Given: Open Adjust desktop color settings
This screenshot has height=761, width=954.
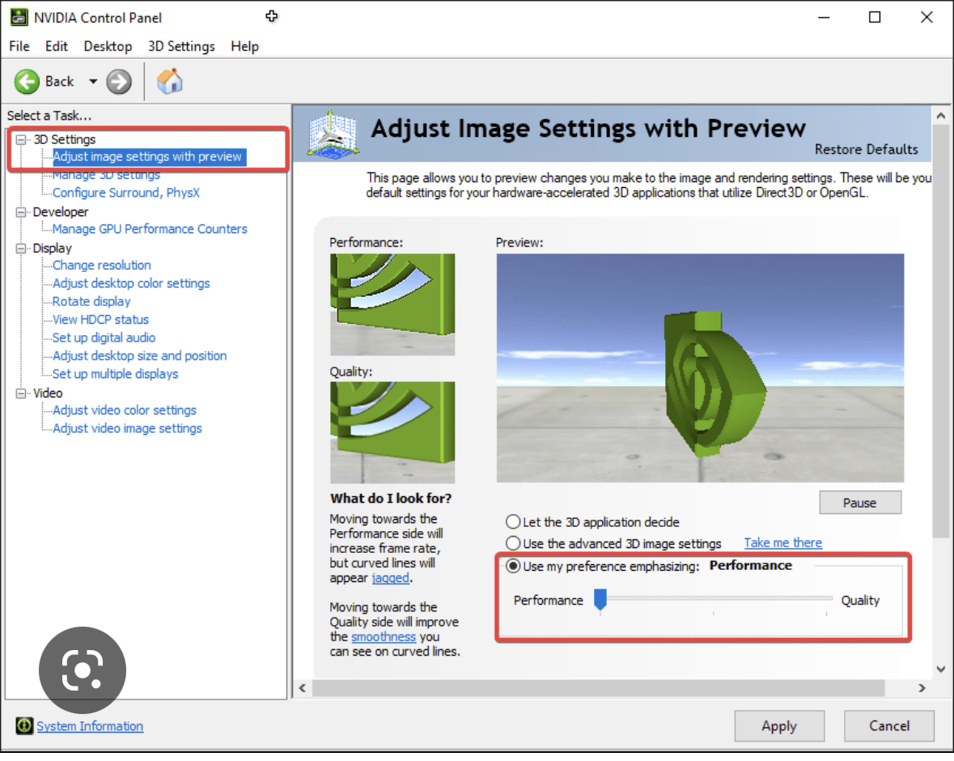Looking at the screenshot, I should click(x=131, y=283).
